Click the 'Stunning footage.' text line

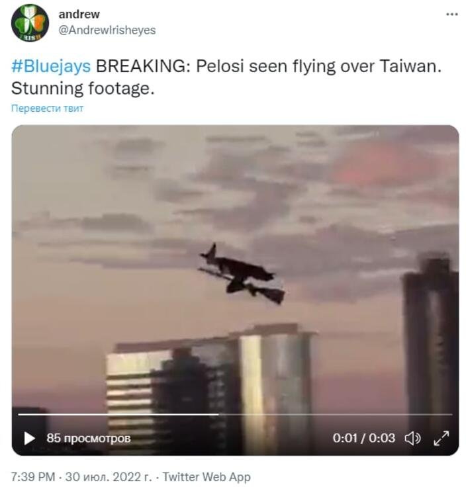[83, 89]
